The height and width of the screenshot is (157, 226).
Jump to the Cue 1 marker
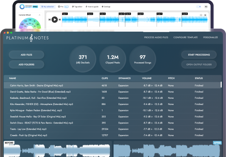click(65, 14)
